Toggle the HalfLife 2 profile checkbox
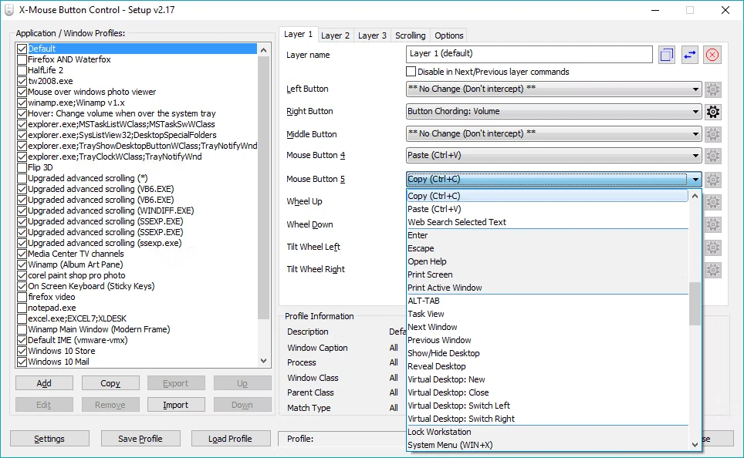 (x=22, y=70)
